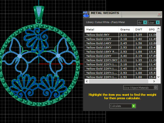Click the Metal Weights flask icon

tap(86, 14)
